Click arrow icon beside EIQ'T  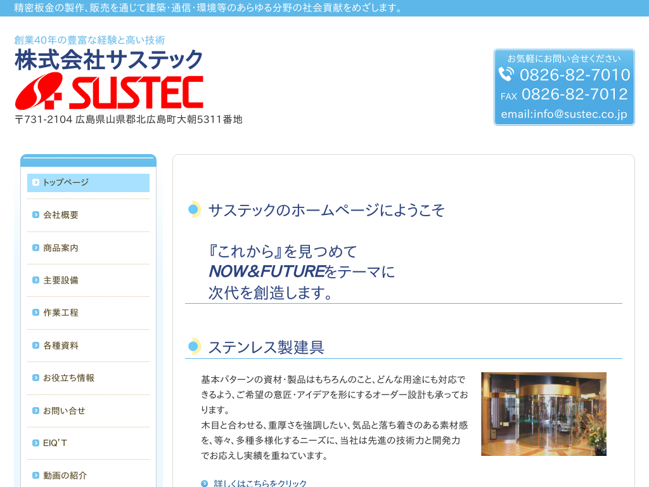coord(35,443)
